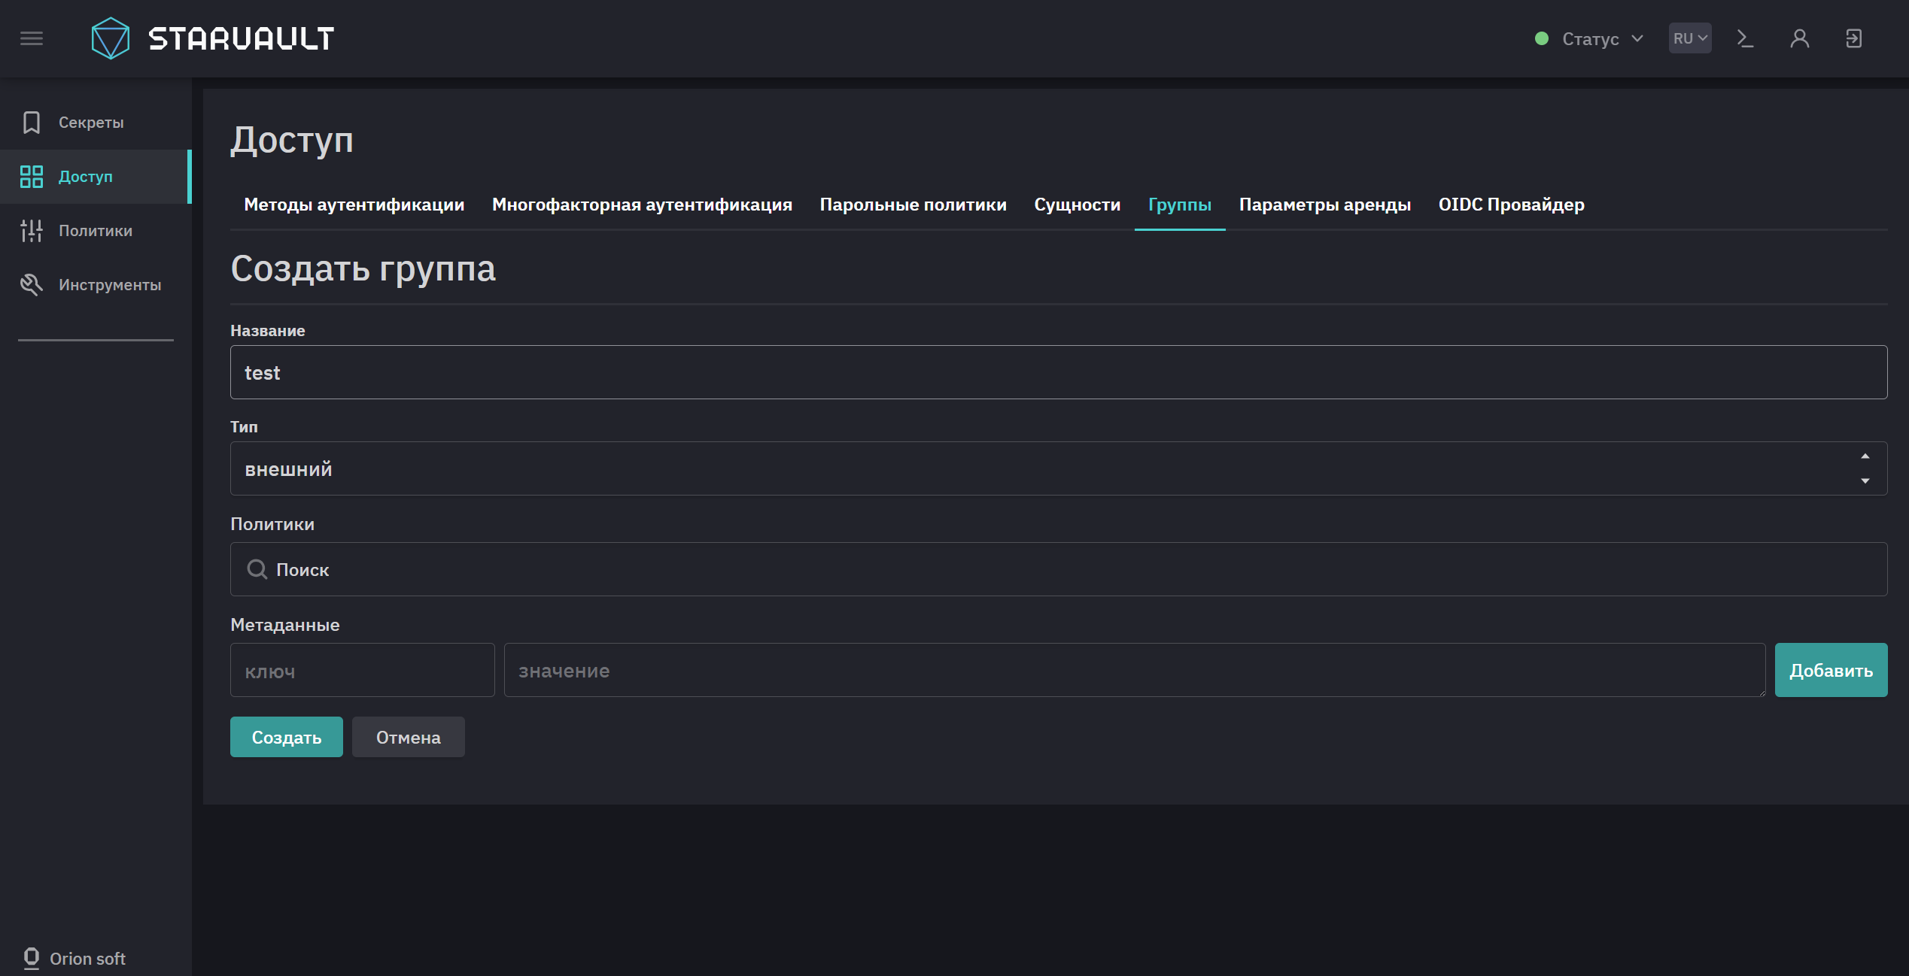The height and width of the screenshot is (976, 1909).
Task: Open Доступ in the sidebar
Action: 96,177
